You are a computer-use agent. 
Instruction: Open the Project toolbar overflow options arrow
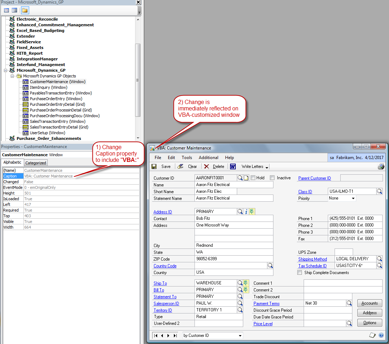coord(139,10)
